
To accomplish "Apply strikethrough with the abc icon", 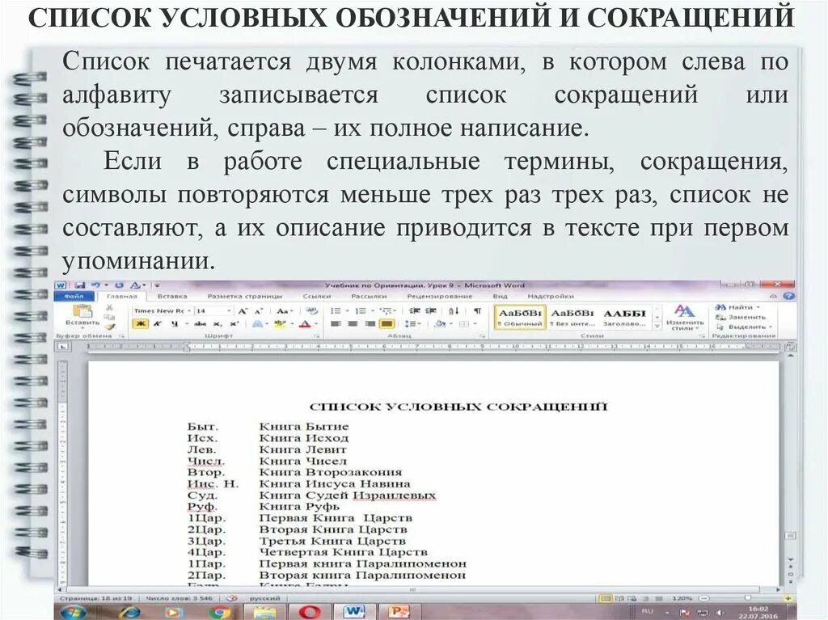I will pos(201,323).
